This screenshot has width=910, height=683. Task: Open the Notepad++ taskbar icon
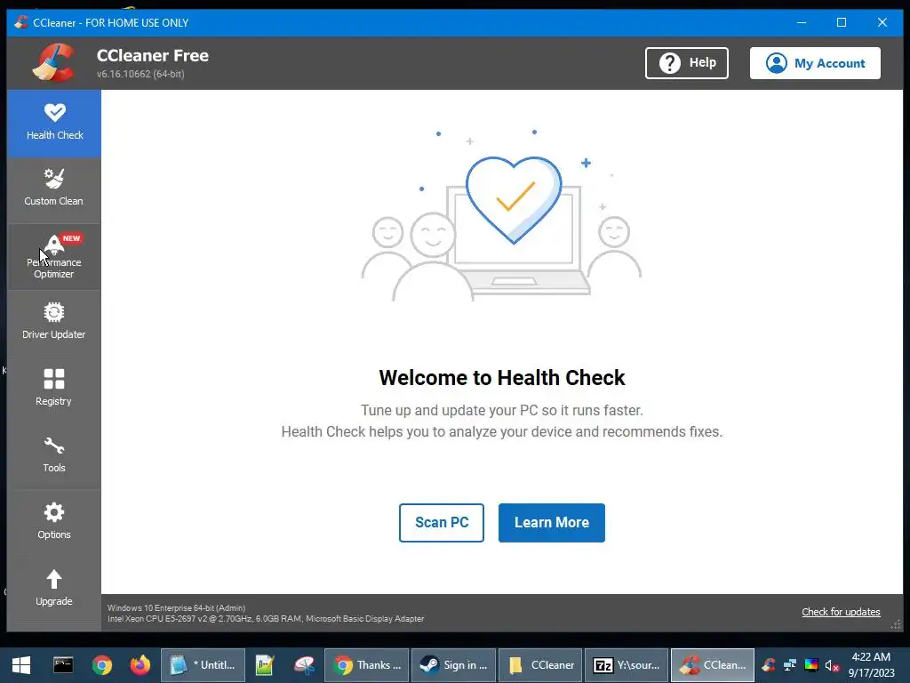[x=265, y=665]
